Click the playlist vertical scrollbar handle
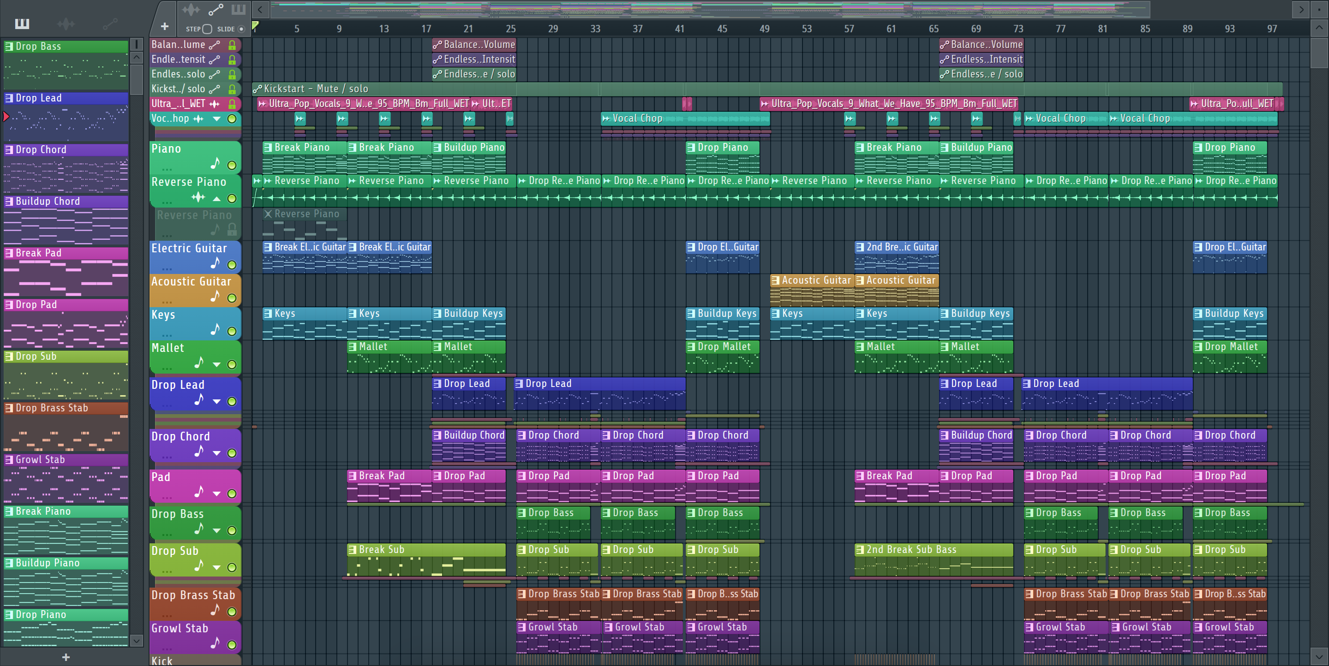 click(1319, 53)
